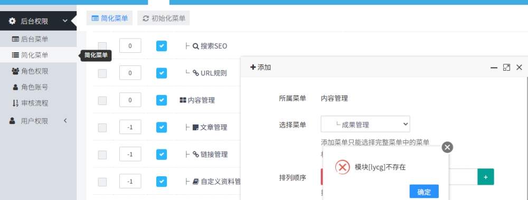Click the link icon beside URL规则
This screenshot has width=528, height=200.
pyautogui.click(x=196, y=73)
